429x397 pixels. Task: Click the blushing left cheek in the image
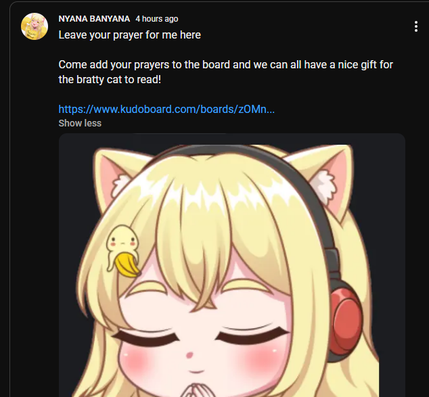tap(135, 361)
